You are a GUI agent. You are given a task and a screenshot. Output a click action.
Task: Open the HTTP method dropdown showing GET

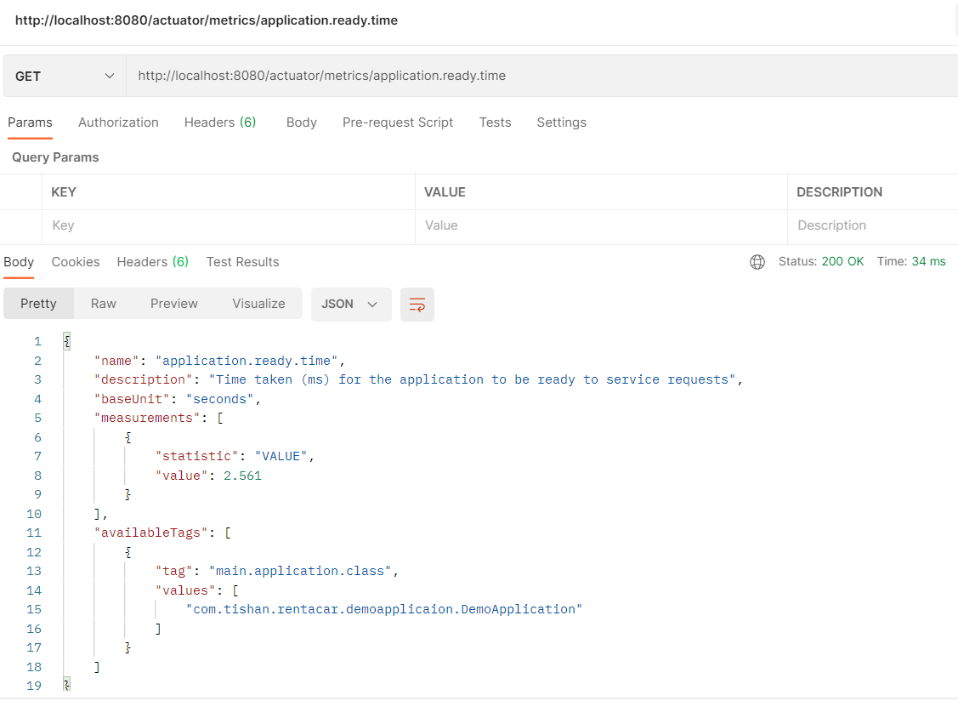[64, 76]
